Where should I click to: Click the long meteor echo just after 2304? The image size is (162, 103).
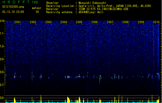pos(69,77)
